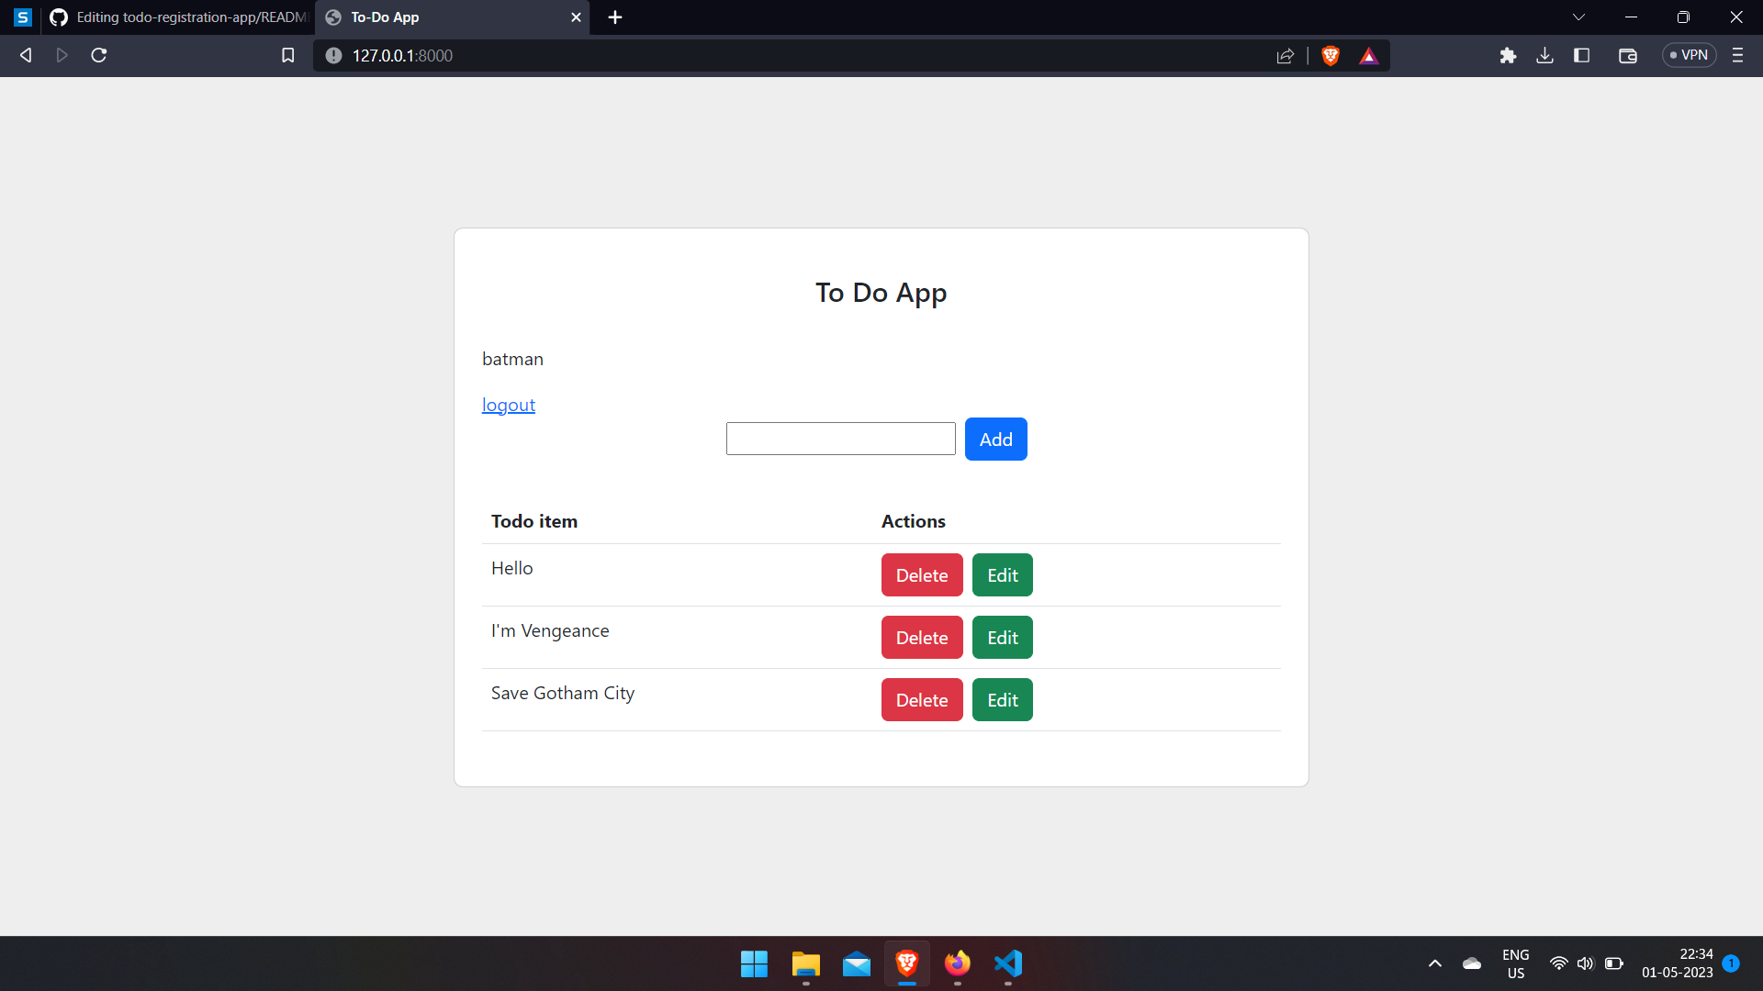
Task: Toggle the browser sidebar panel icon
Action: pos(1581,56)
